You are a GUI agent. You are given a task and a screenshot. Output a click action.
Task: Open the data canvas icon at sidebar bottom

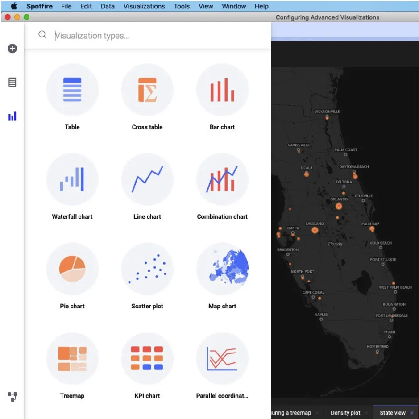pos(12,397)
